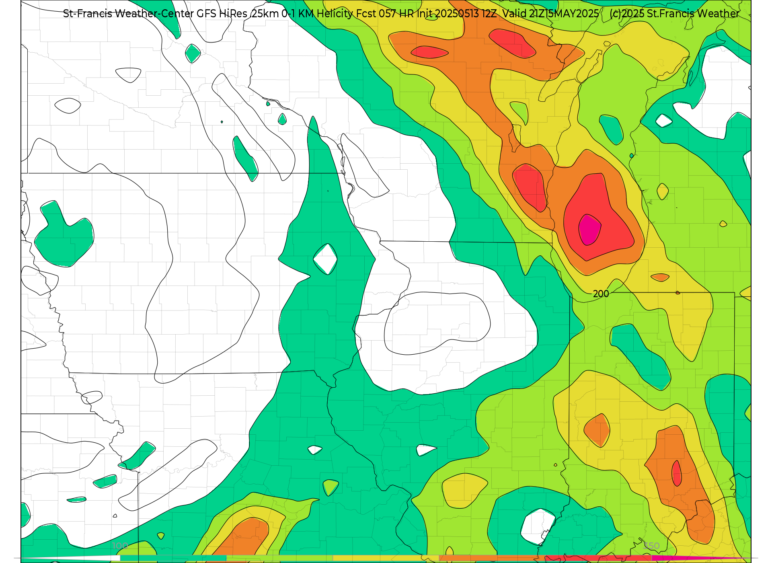Click the 'Valid 21Z15MAY2025' text in title
The height and width of the screenshot is (563, 772).
tap(550, 14)
